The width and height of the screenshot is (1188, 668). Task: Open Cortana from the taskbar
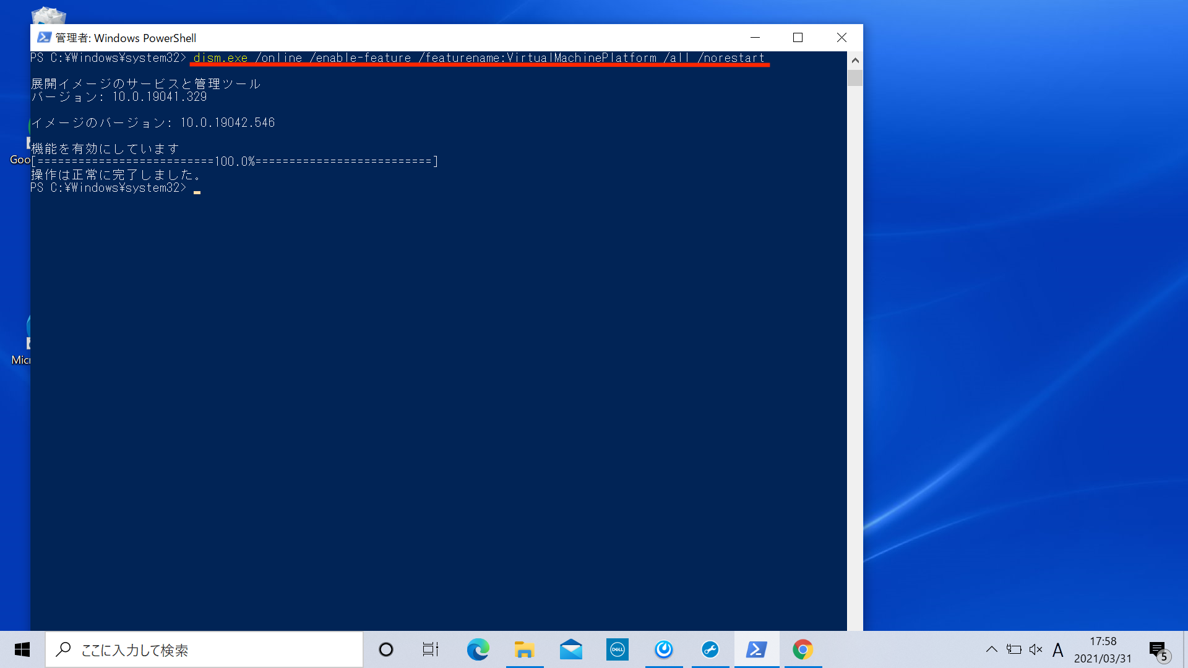[386, 649]
